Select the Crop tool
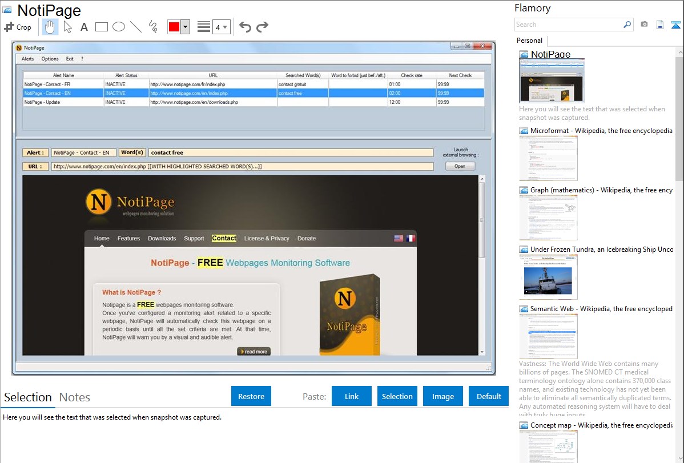This screenshot has width=684, height=463. point(18,27)
